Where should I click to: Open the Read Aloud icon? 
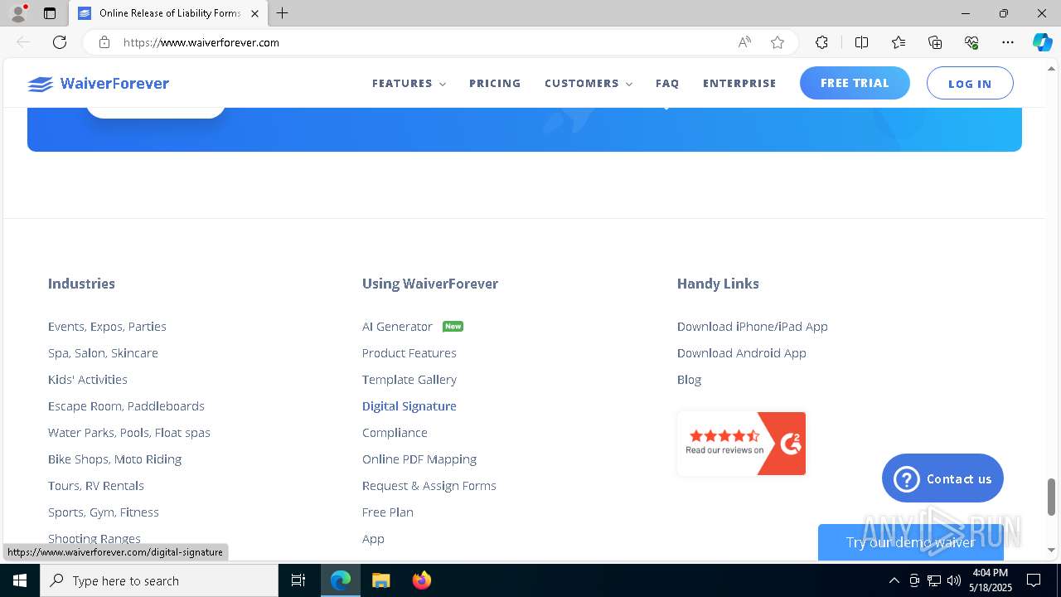(x=744, y=42)
